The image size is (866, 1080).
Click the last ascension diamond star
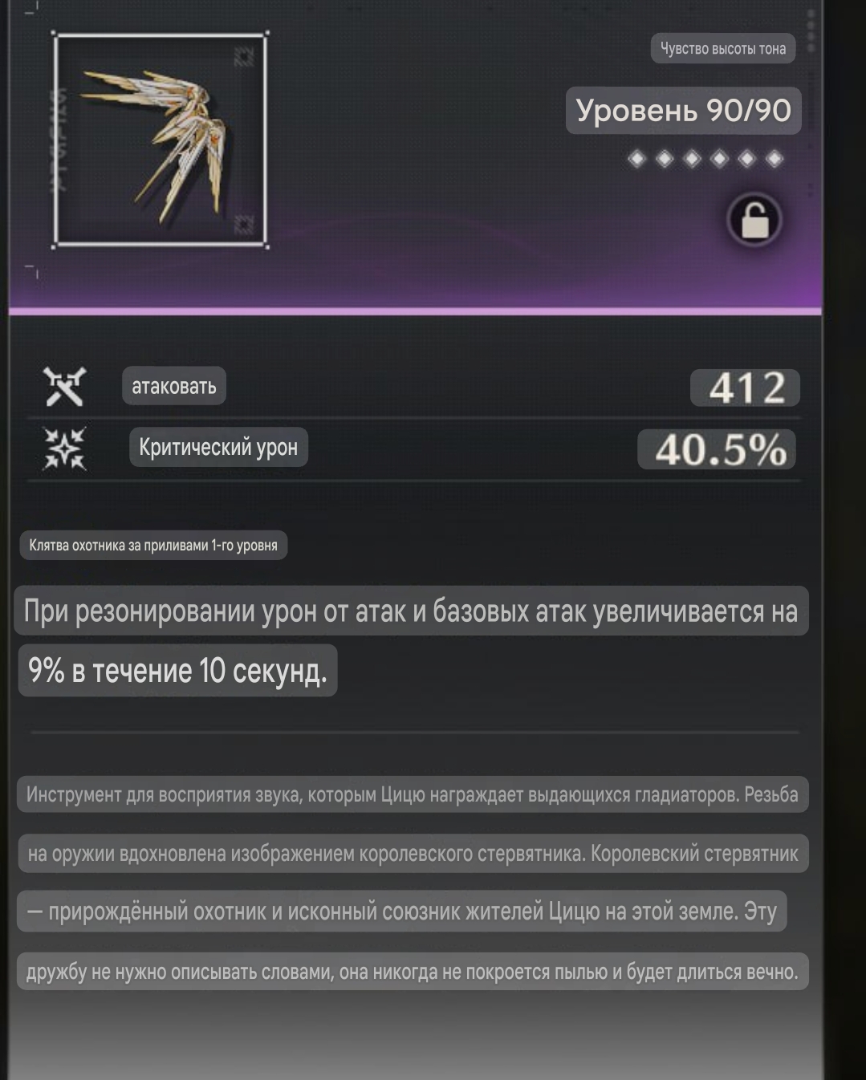coord(775,159)
